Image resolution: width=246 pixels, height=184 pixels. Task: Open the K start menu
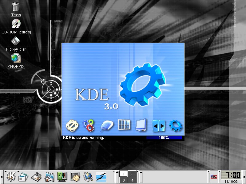click(x=11, y=177)
